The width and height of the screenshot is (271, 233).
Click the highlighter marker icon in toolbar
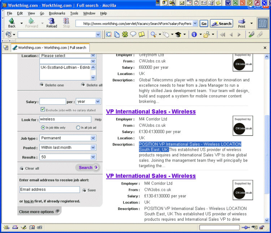pyautogui.click(x=251, y=35)
